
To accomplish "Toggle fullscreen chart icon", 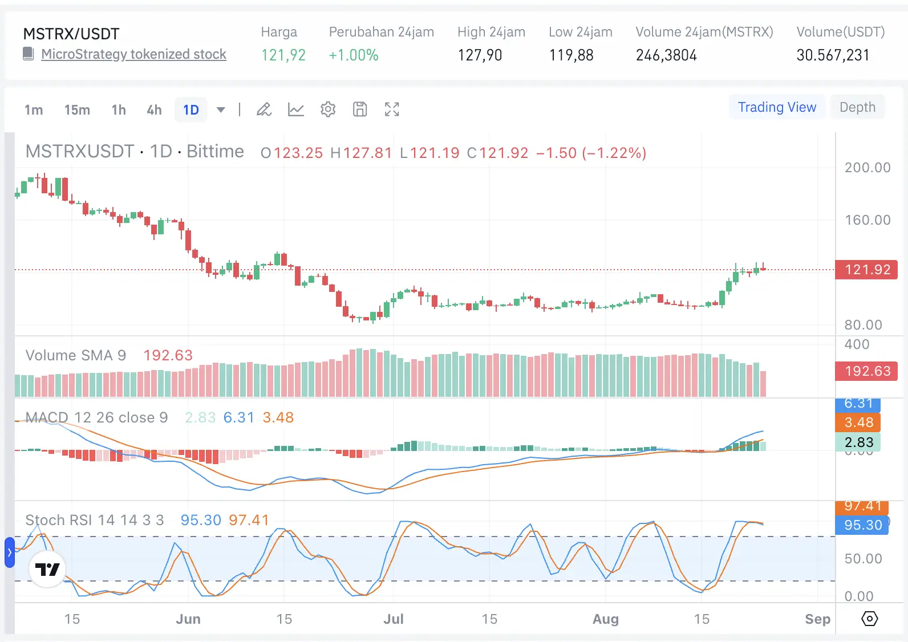I will tap(392, 109).
